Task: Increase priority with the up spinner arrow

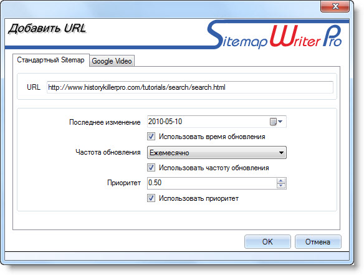Action: [281, 180]
